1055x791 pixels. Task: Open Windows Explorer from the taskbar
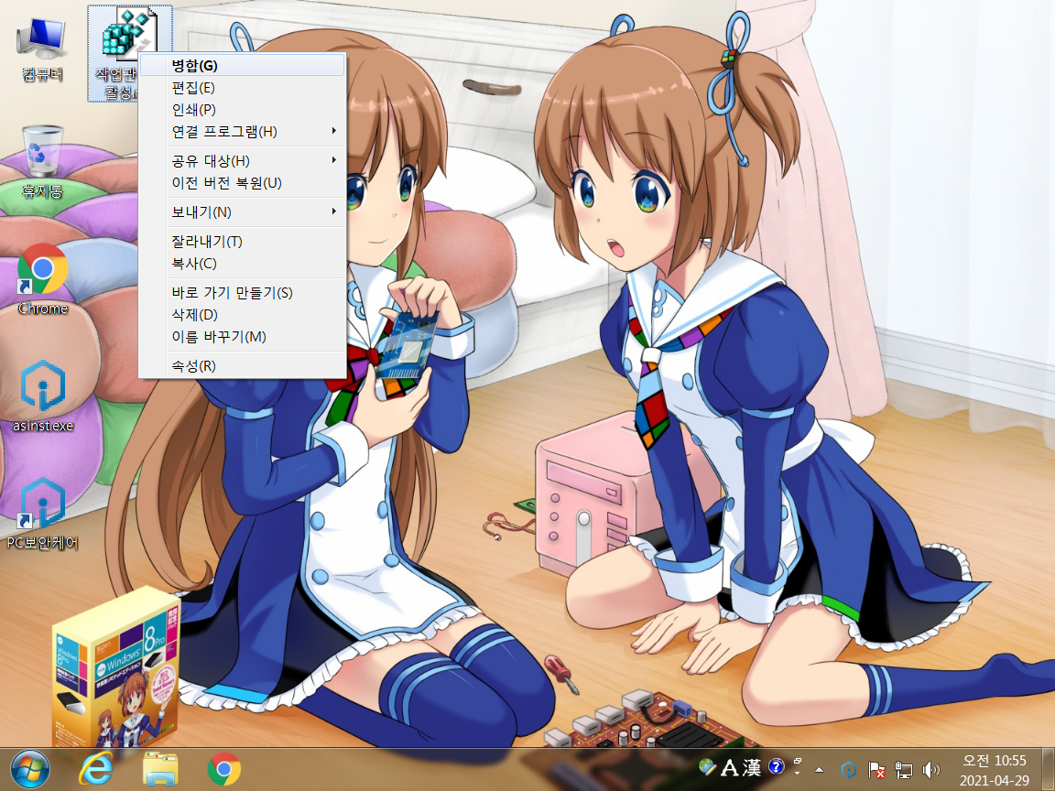[160, 769]
